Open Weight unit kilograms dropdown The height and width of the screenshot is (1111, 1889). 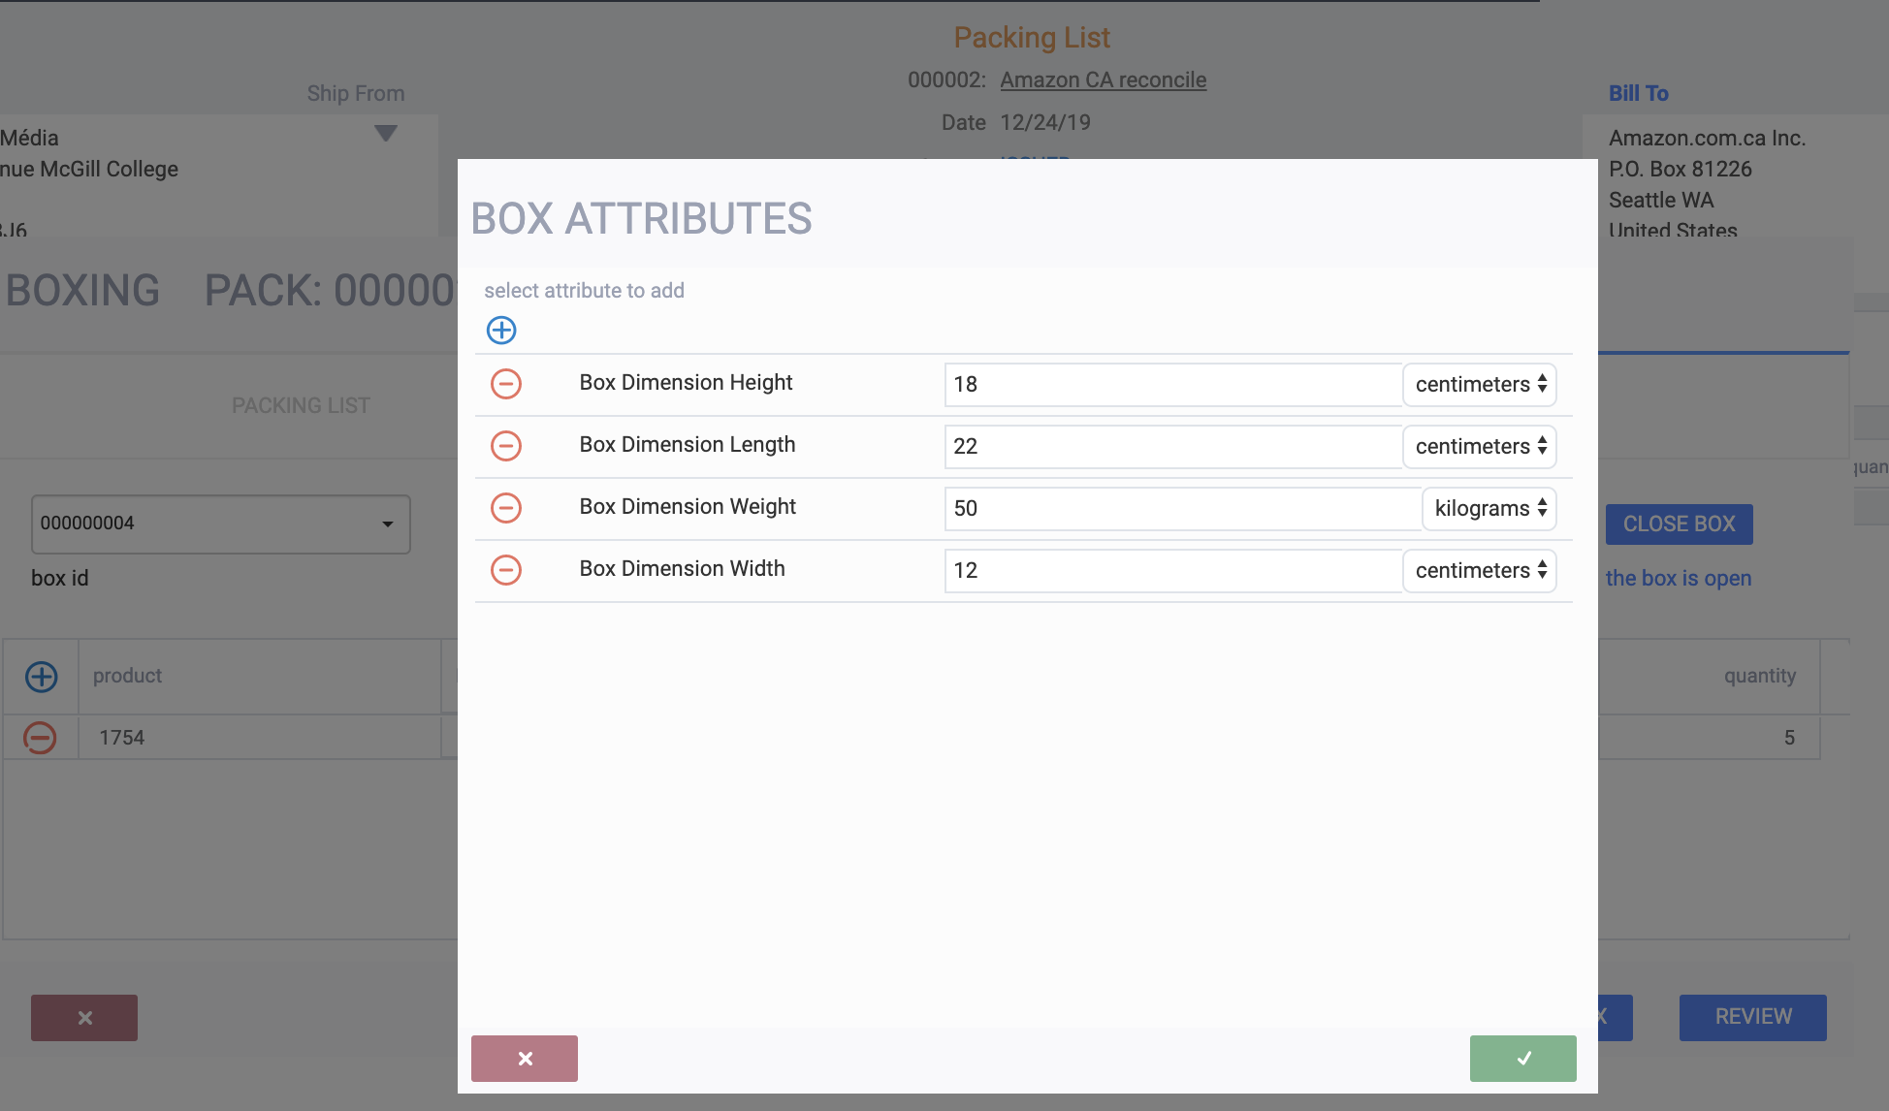[1489, 509]
